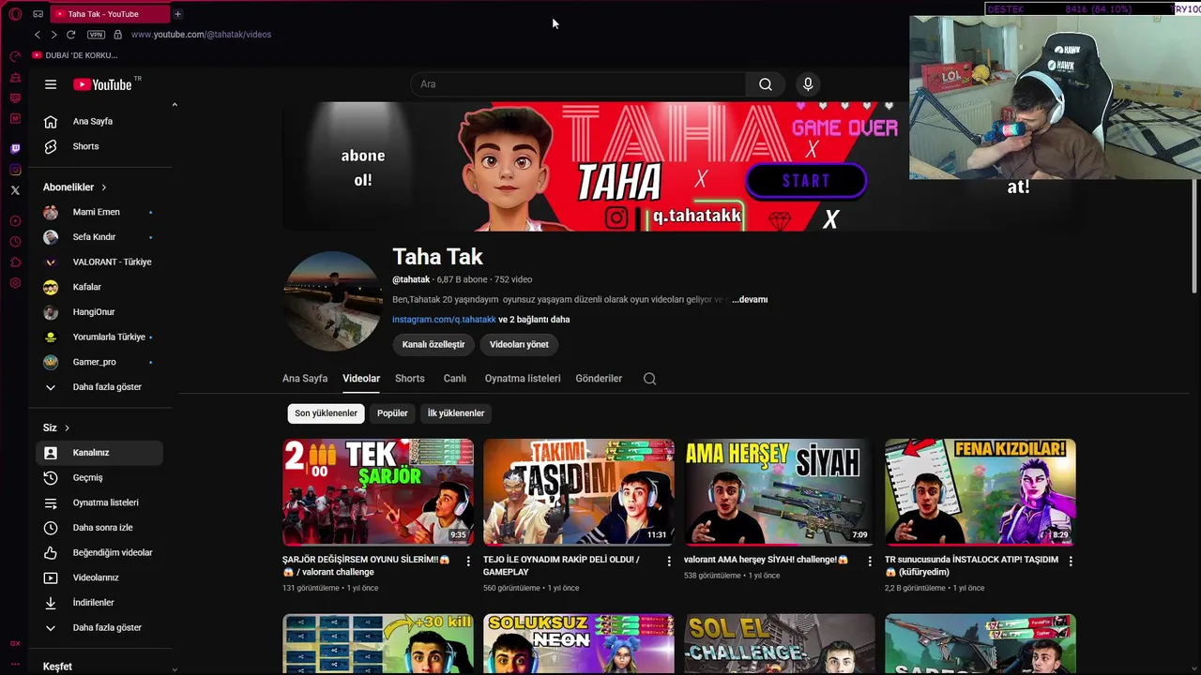This screenshot has width=1201, height=675.
Task: Open the AMA HERŞEY SİYAH thumbnail
Action: 780,492
